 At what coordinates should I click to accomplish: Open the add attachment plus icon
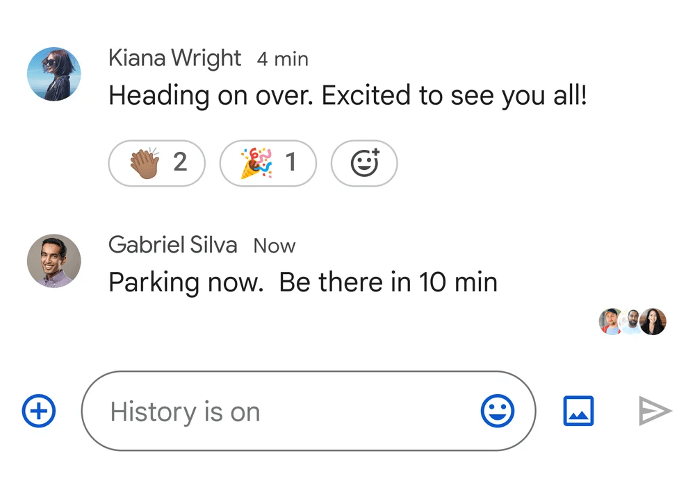(x=39, y=411)
